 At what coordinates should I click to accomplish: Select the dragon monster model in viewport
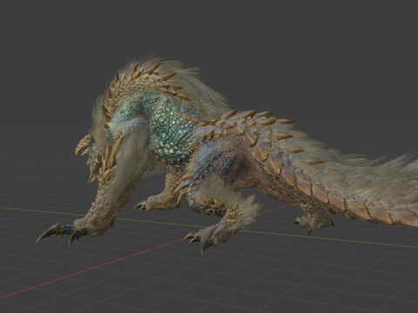pos(226,154)
